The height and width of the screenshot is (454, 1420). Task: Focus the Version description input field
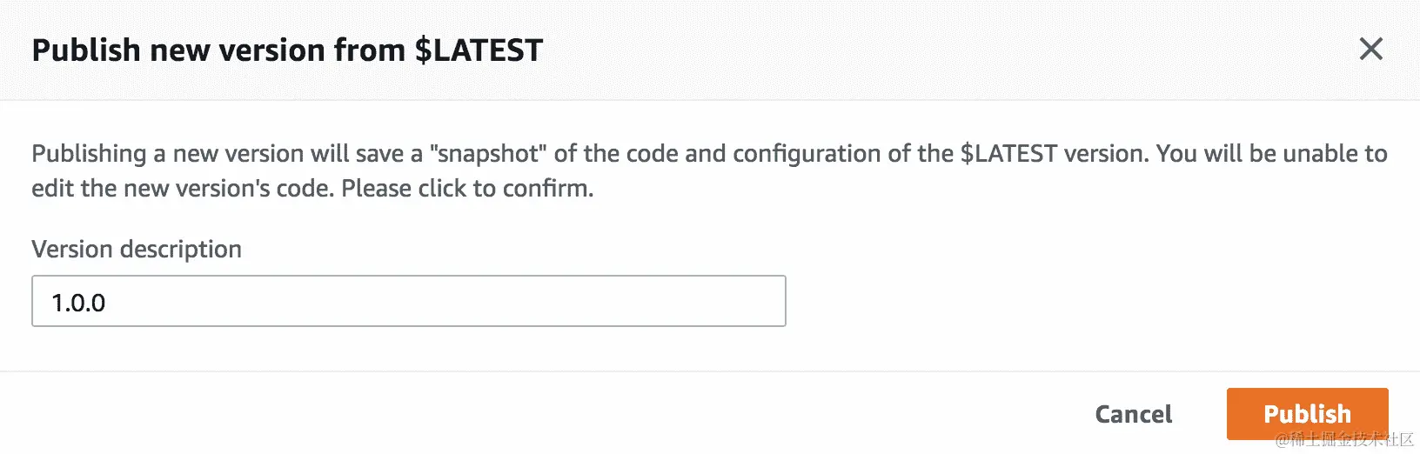click(x=408, y=301)
